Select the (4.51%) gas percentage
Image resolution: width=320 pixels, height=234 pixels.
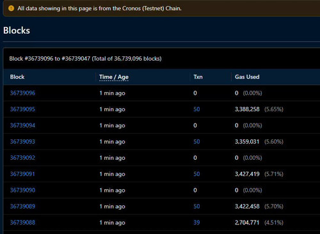tap(274, 222)
